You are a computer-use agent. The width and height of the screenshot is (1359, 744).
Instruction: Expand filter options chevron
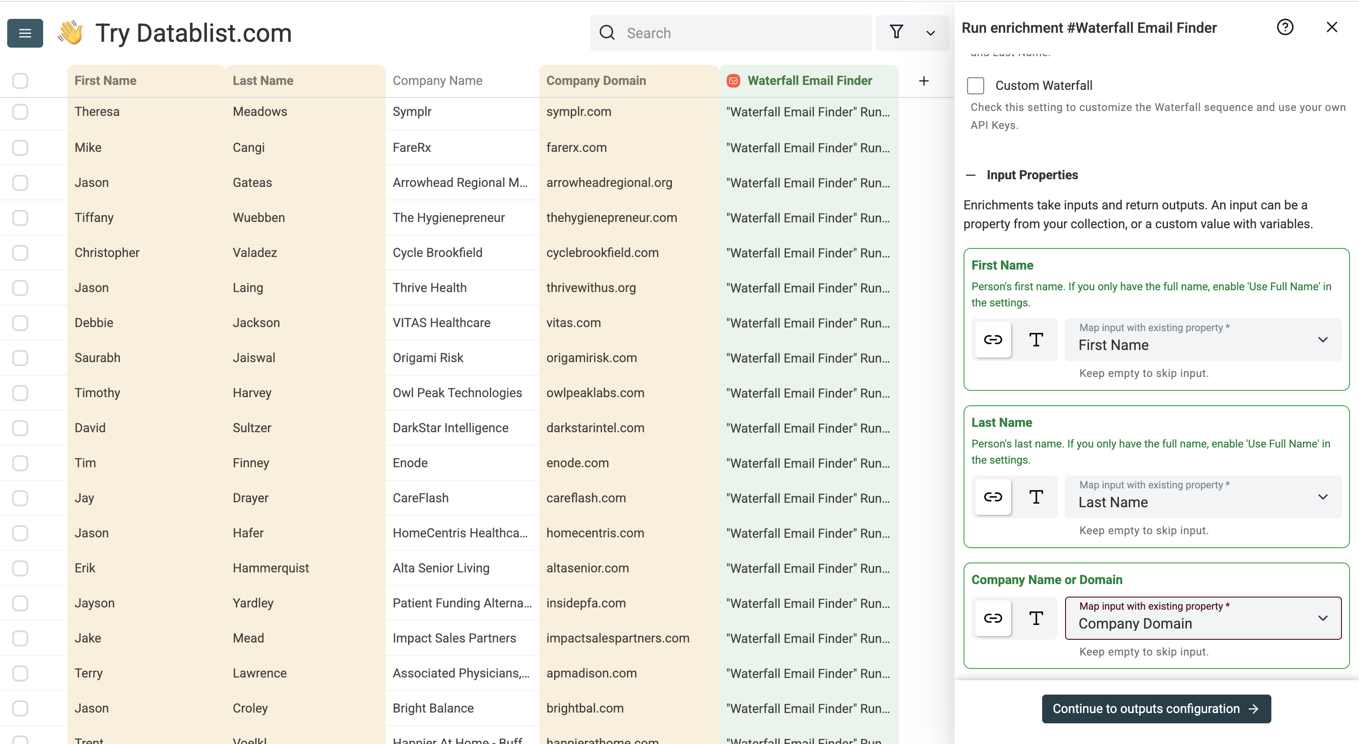click(x=931, y=33)
